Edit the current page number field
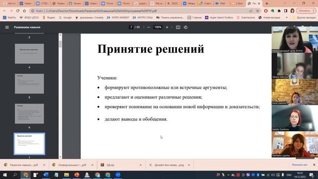The image size is (318, 179). [x=131, y=27]
